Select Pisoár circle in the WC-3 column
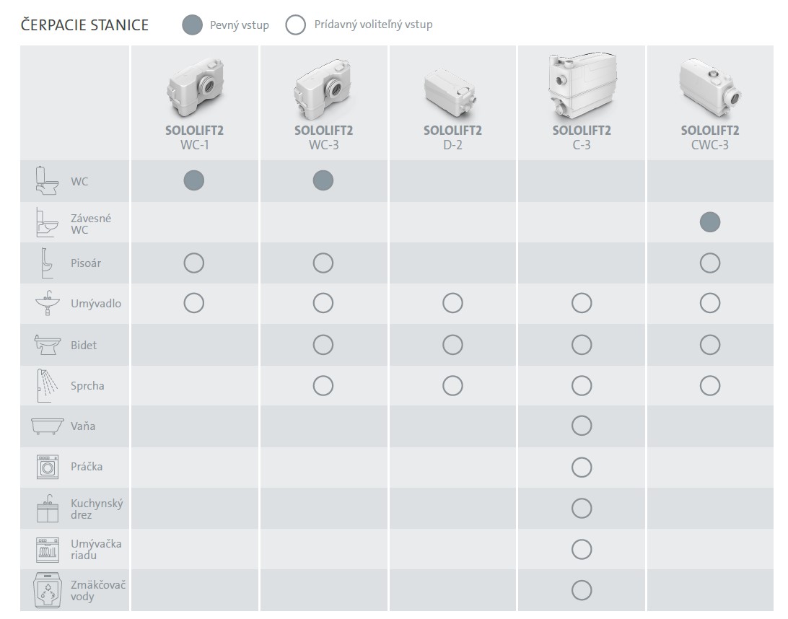Image resolution: width=788 pixels, height=619 pixels. tap(323, 263)
